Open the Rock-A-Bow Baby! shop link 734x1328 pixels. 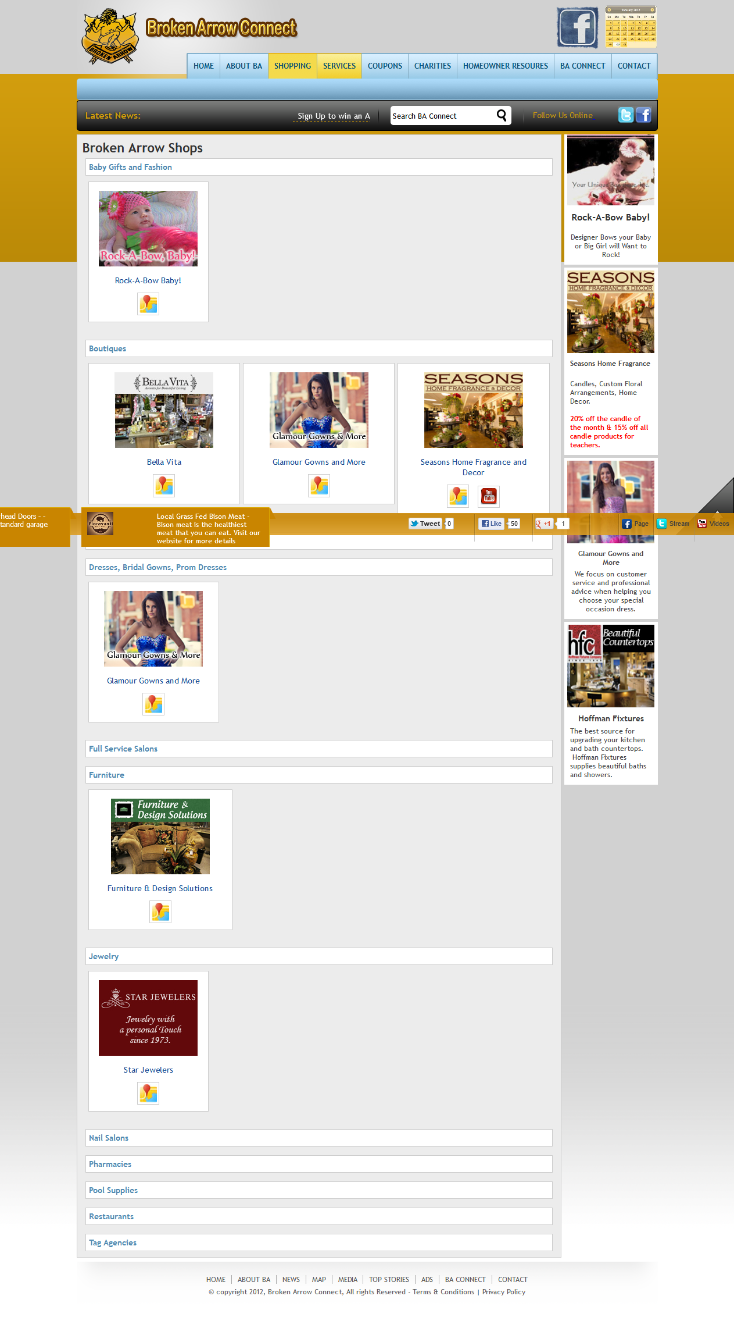point(148,280)
